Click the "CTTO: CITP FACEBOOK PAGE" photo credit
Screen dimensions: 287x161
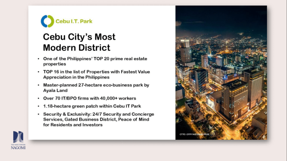(195, 134)
